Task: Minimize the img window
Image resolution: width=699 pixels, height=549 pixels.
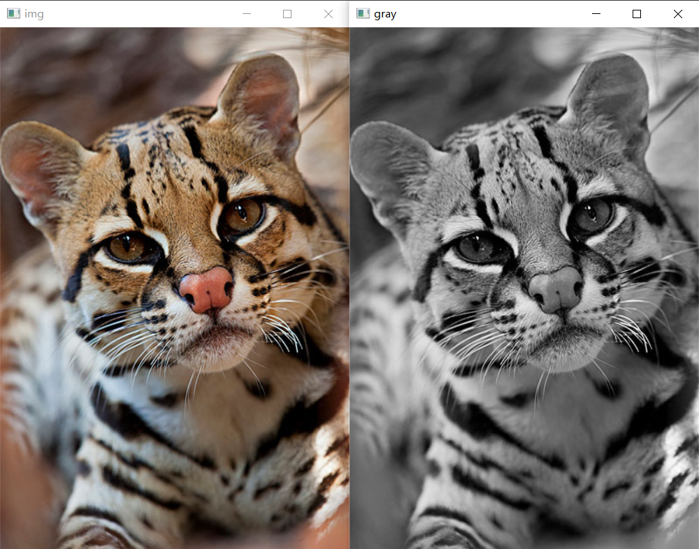Action: click(247, 14)
